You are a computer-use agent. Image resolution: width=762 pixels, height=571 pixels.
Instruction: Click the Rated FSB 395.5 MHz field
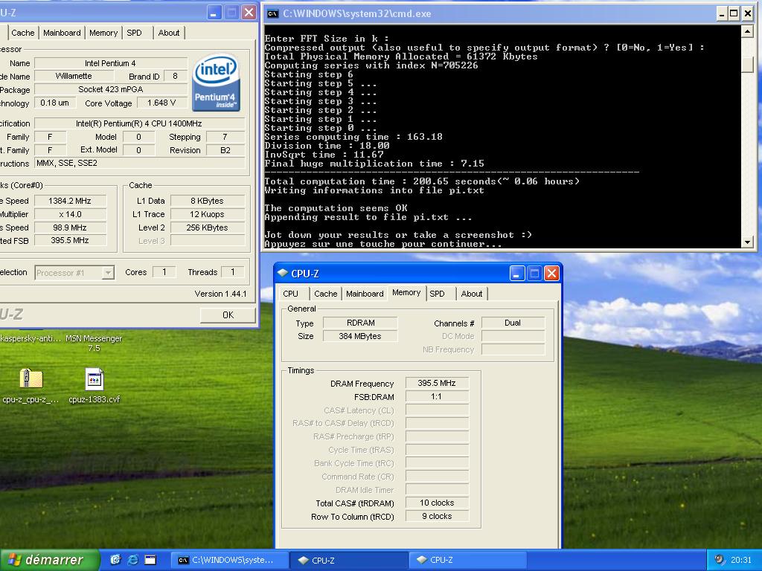coord(70,240)
